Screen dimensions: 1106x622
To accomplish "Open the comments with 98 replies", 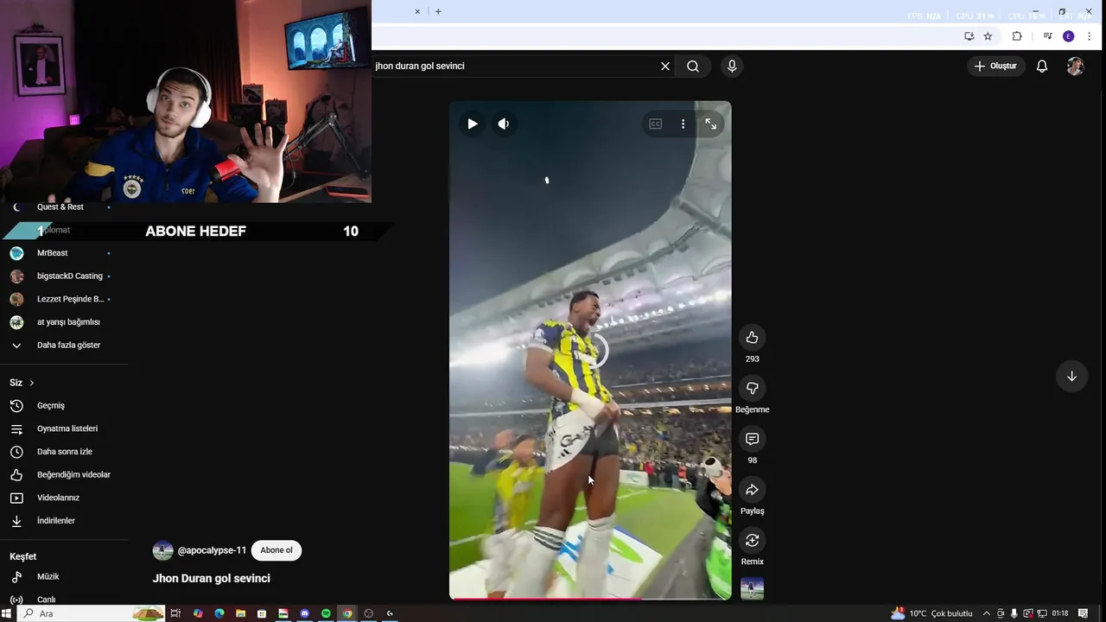I will [752, 439].
